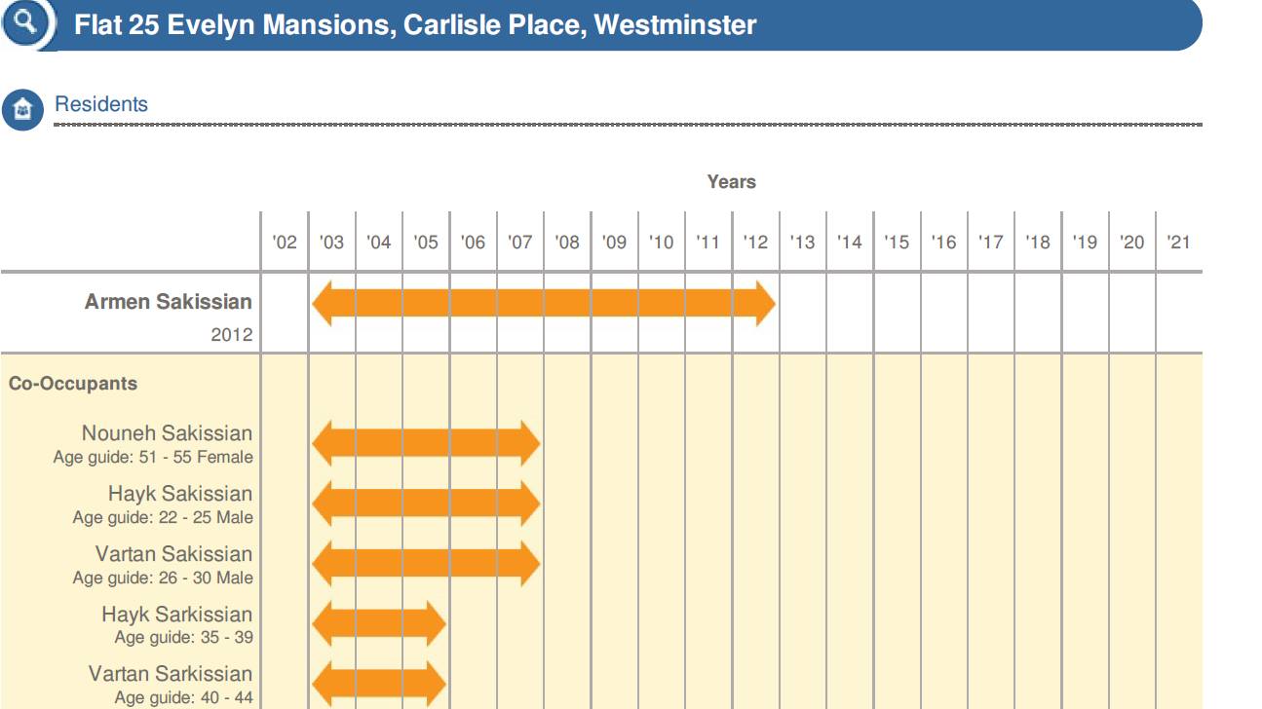Image resolution: width=1262 pixels, height=709 pixels.
Task: Click Hayk Sakissian's orange timeline arrow
Action: tap(426, 504)
